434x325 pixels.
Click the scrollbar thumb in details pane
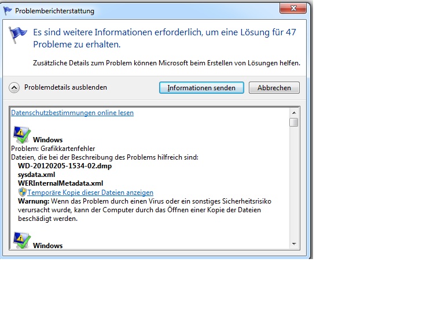293,122
